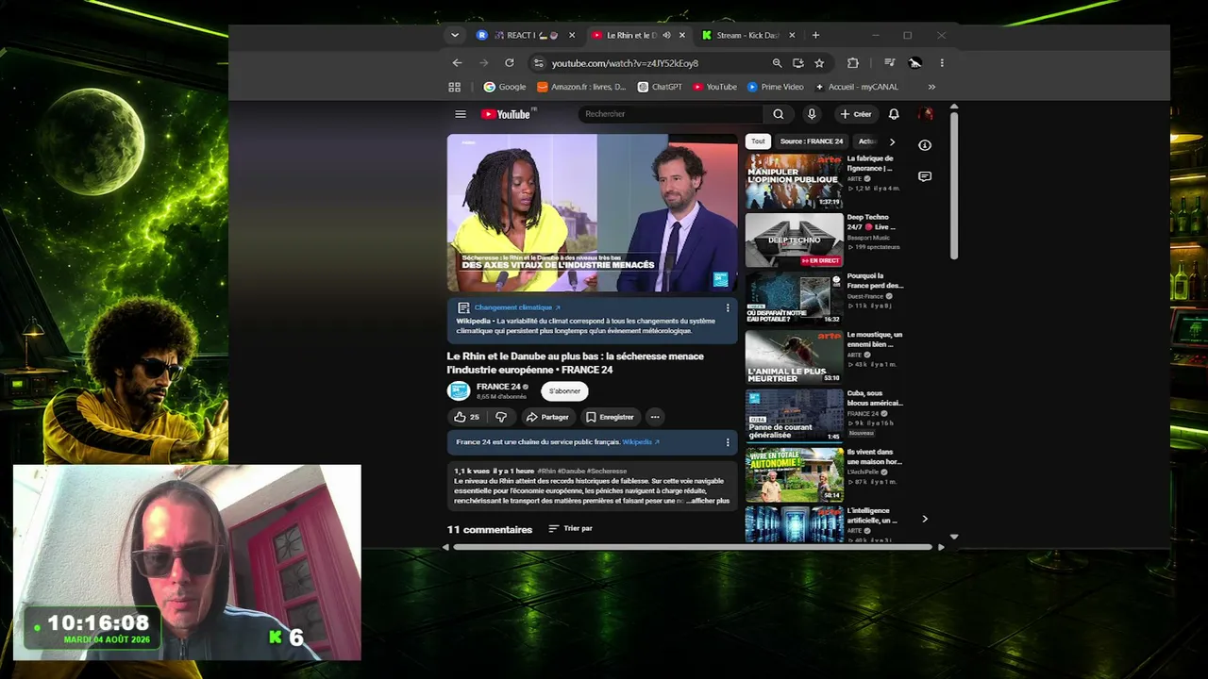Open the apps grid in bookmarks bar
Image resolution: width=1208 pixels, height=679 pixels.
click(454, 87)
